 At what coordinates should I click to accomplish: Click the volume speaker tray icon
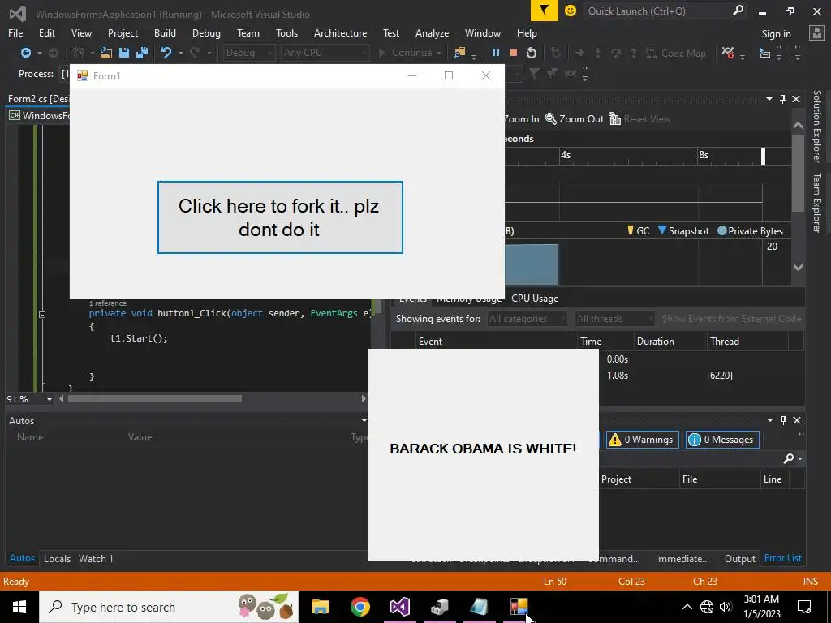pyautogui.click(x=726, y=607)
